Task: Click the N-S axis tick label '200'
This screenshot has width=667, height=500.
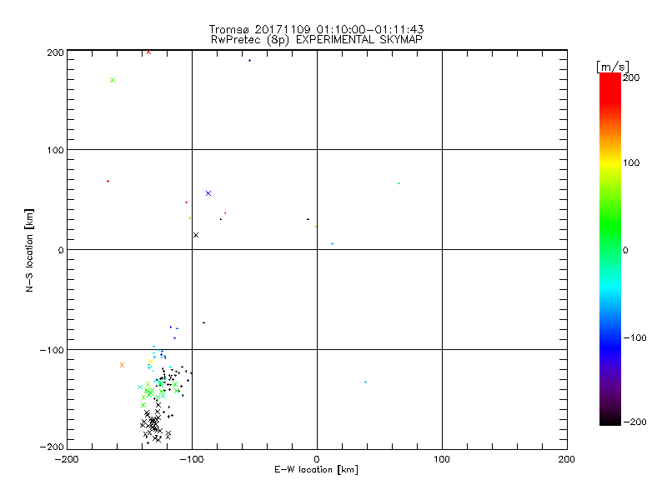Action: tap(55, 52)
